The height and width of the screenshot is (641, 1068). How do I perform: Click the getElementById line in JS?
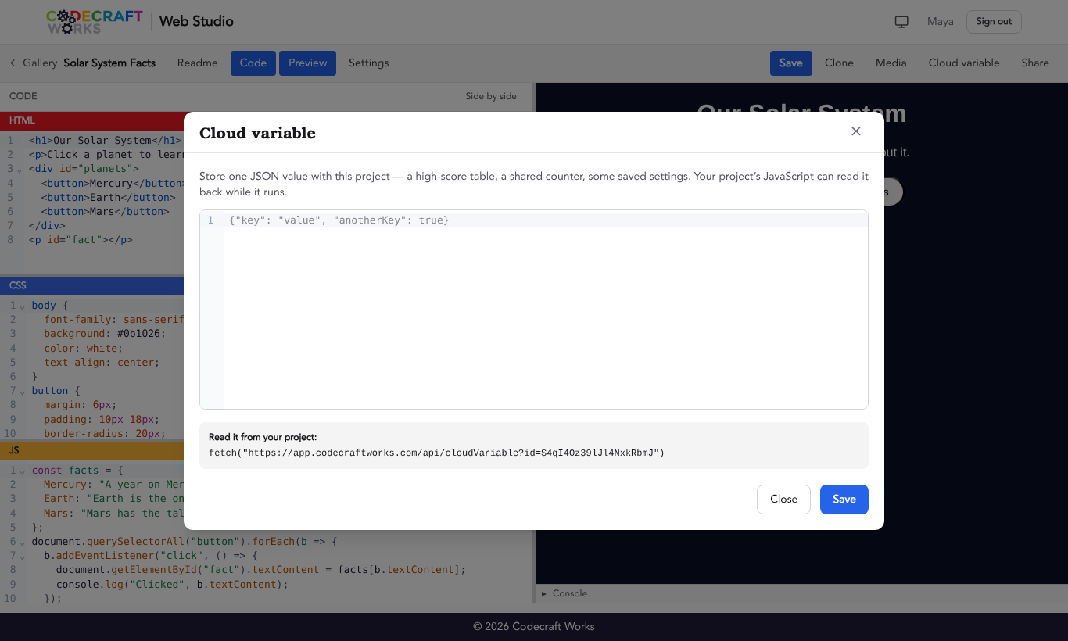click(261, 570)
